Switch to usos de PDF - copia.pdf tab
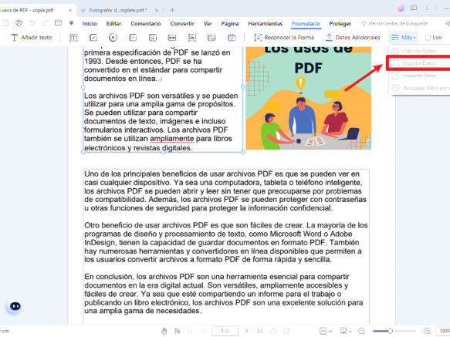Viewport: 450px width, 337px height. 27,10
